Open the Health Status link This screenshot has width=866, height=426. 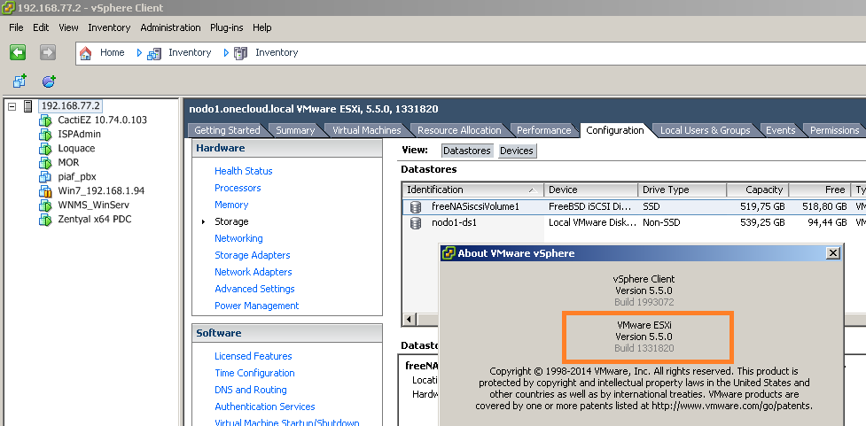coord(243,171)
